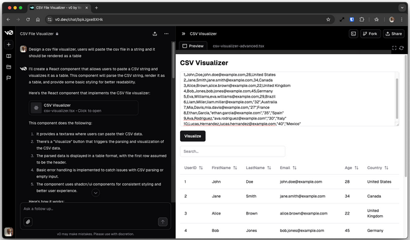Send message with up arrow button
Screen dimensions: 410x240
(x=163, y=222)
